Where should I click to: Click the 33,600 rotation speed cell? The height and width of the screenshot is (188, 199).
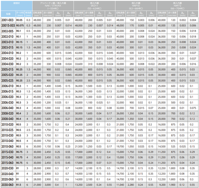79,64
